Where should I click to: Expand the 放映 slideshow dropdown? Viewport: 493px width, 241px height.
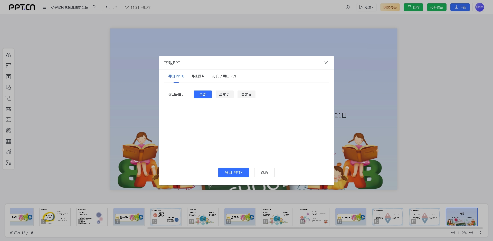click(366, 7)
